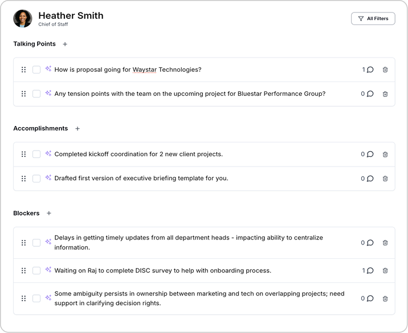Click the Accomplishments section heading
The height and width of the screenshot is (333, 408).
40,129
